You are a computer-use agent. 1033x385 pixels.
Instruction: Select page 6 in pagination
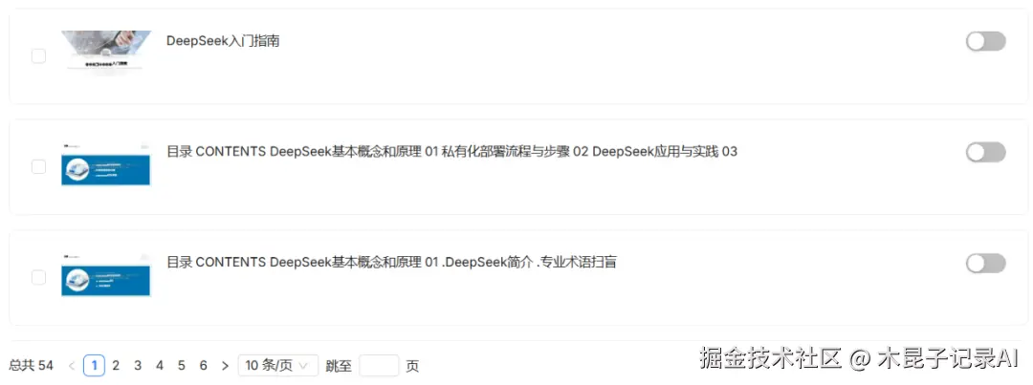tap(203, 365)
